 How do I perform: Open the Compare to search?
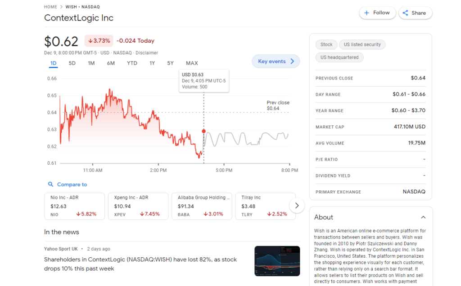point(68,185)
